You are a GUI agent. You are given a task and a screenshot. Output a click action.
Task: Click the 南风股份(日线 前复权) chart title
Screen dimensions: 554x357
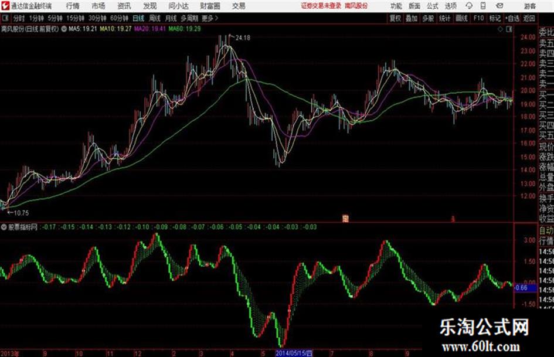pyautogui.click(x=30, y=29)
